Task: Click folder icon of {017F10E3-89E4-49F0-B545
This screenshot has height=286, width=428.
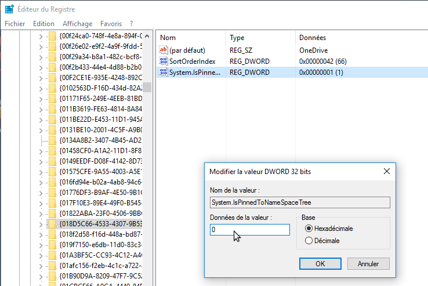Action: pos(52,203)
